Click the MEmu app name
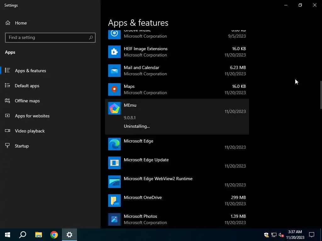Image resolution: width=322 pixels, height=241 pixels. click(x=130, y=105)
